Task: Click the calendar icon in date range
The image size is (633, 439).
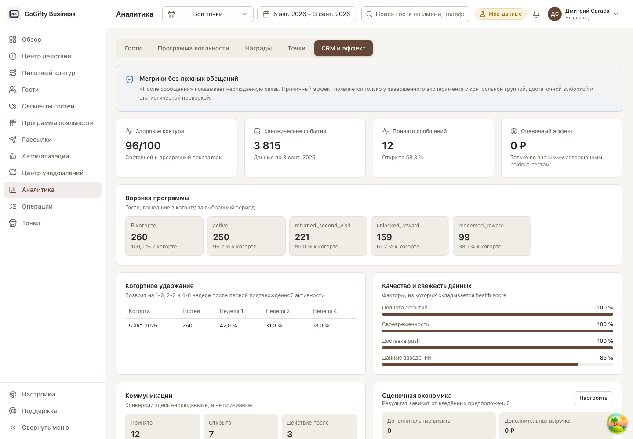Action: (266, 14)
